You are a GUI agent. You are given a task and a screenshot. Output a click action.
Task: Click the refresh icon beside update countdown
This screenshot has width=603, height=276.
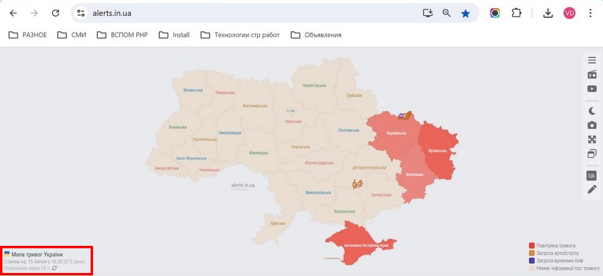pyautogui.click(x=55, y=268)
